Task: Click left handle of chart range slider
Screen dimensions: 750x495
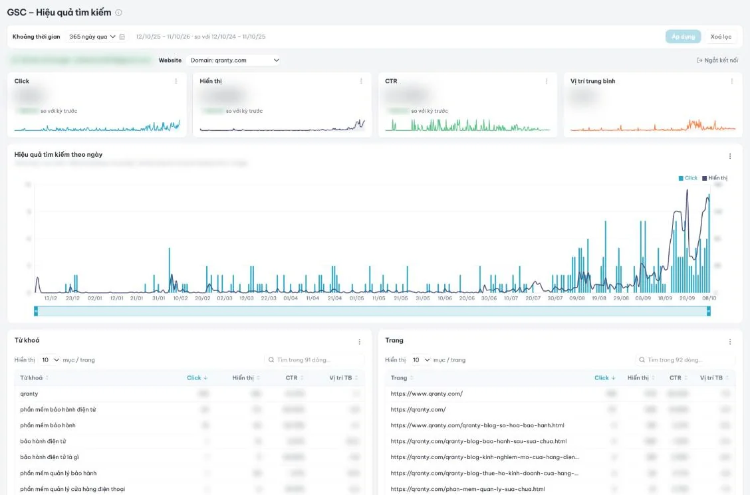Action: point(36,312)
